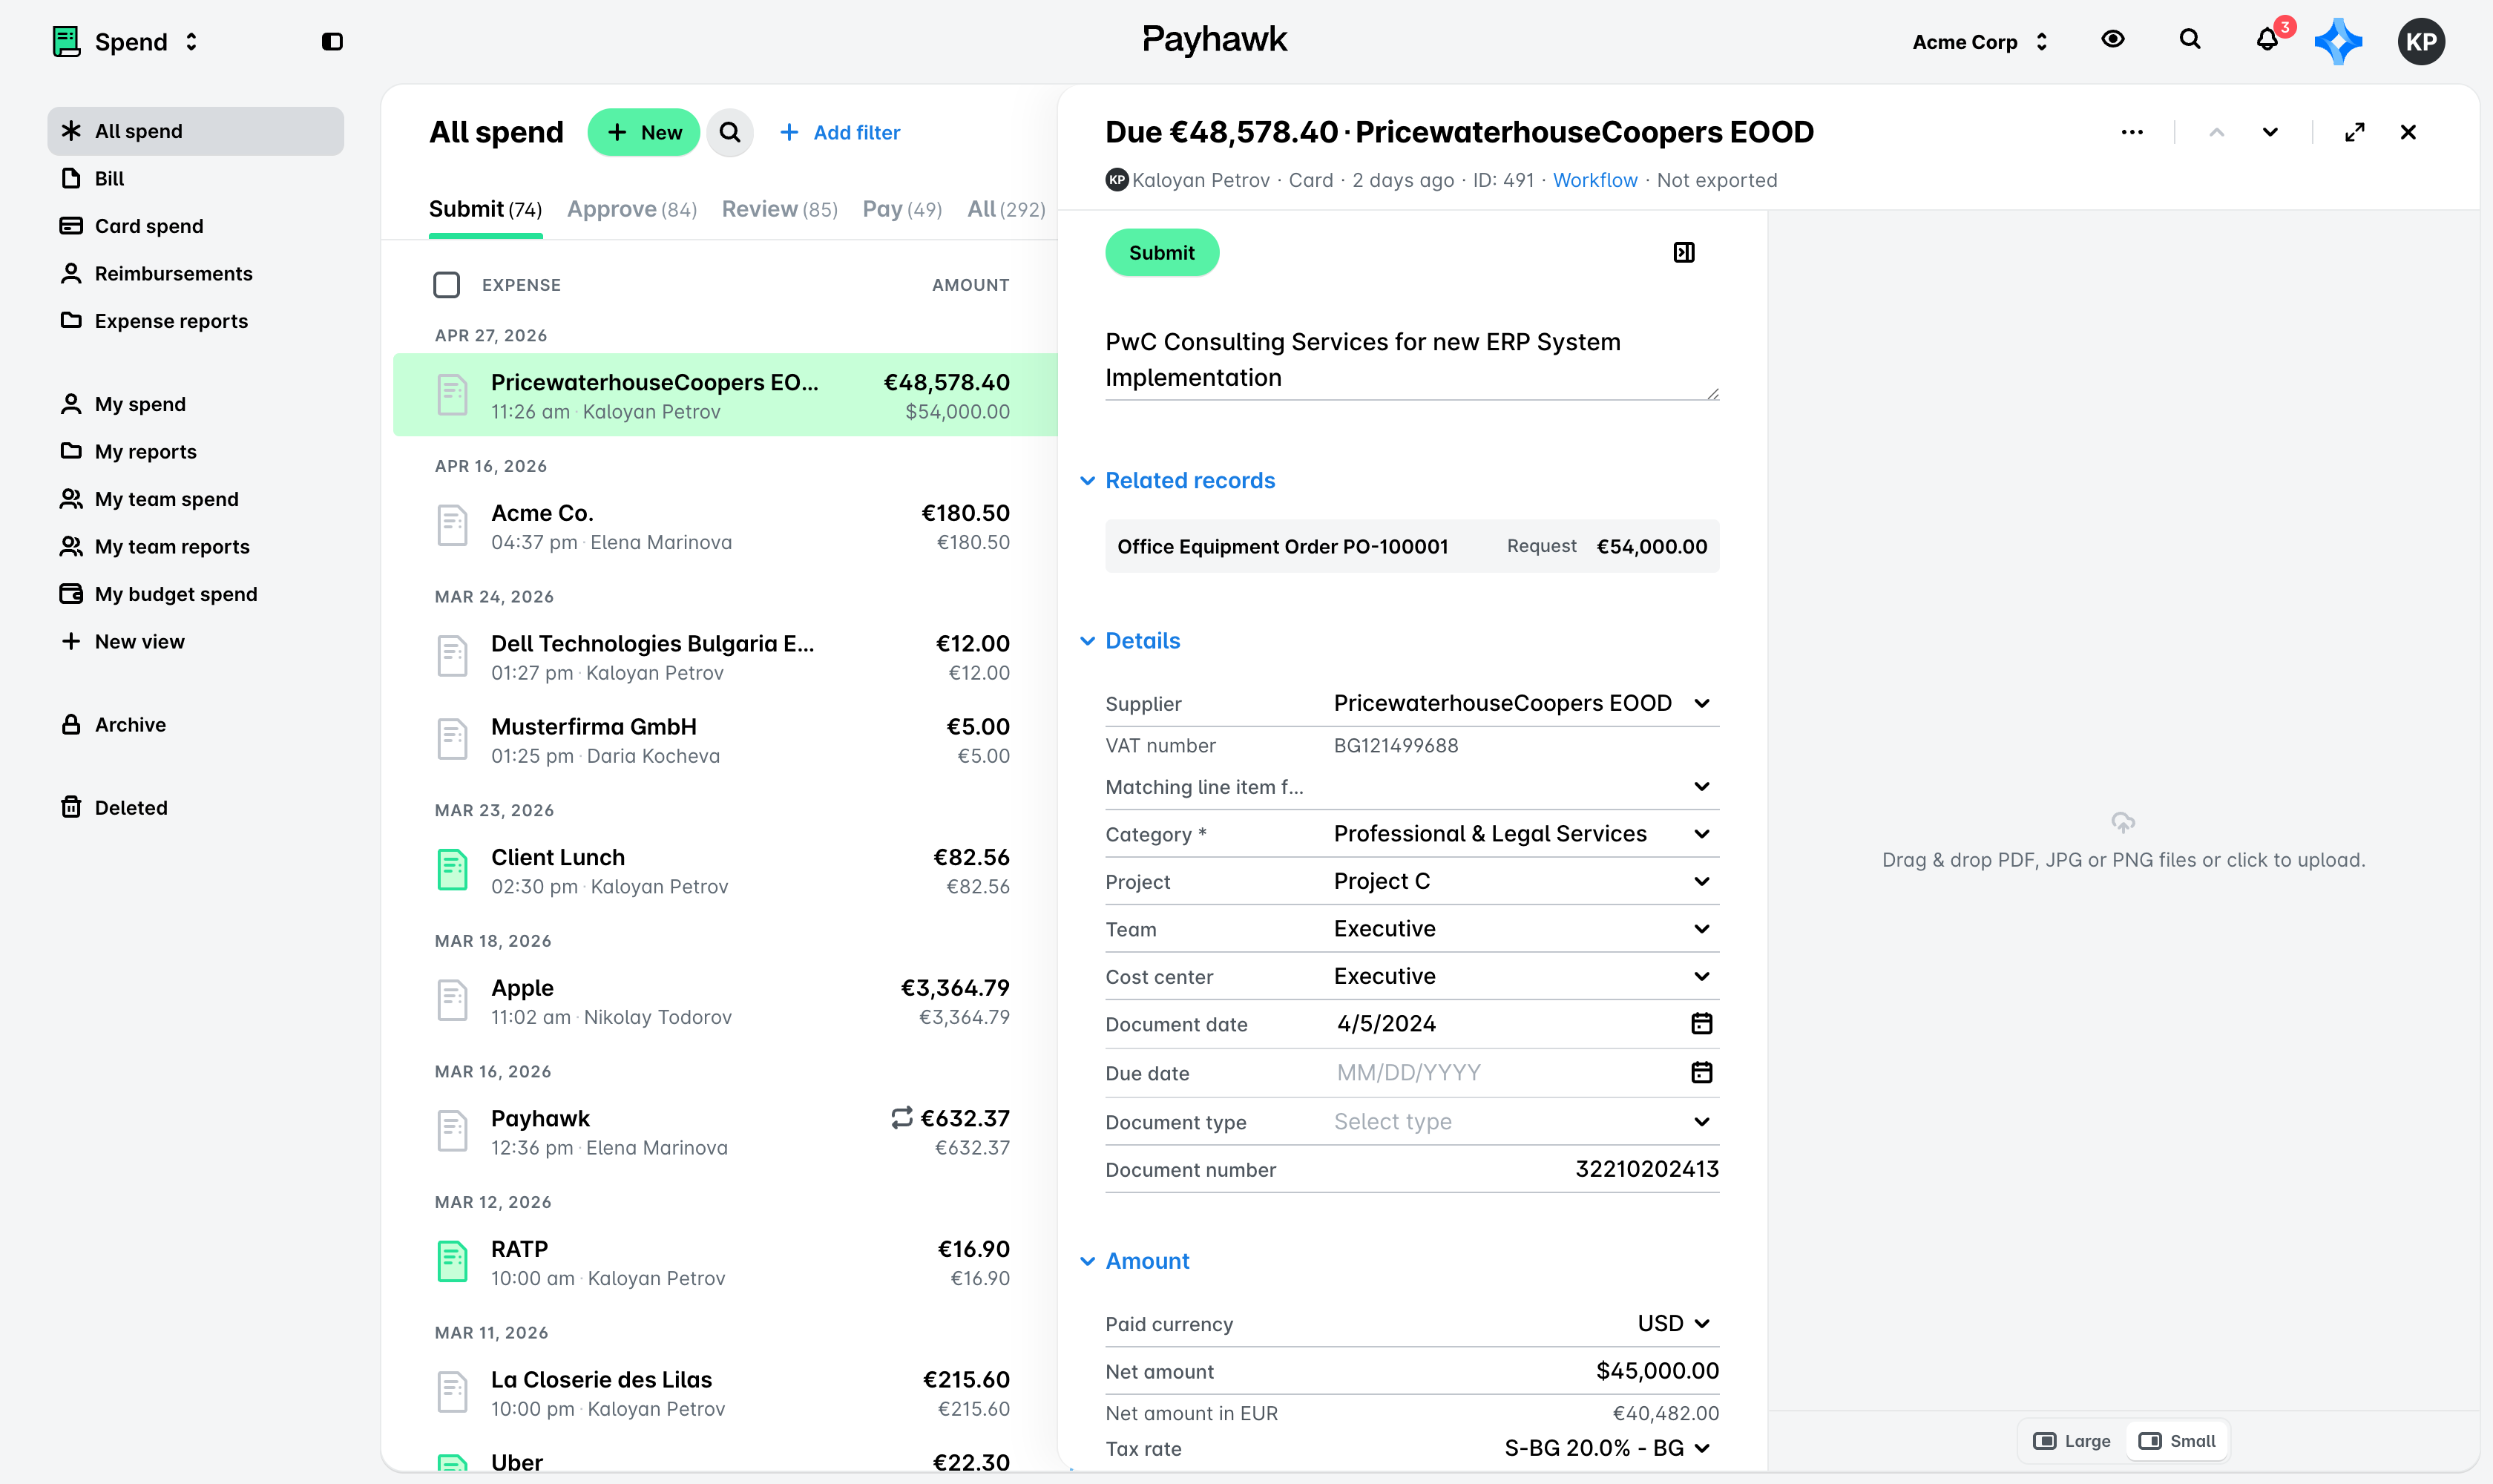This screenshot has height=1484, width=2493.
Task: Switch to the Pay tab
Action: [902, 209]
